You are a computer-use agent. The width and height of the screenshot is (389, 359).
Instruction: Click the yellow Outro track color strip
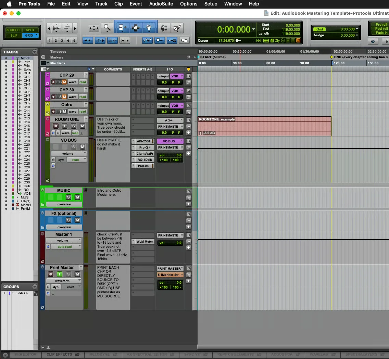[48, 108]
